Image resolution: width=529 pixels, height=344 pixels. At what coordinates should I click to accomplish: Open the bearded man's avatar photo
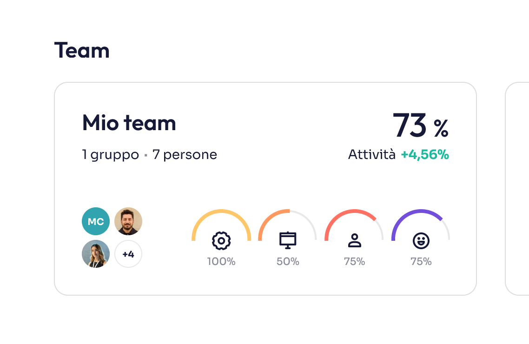pos(128,221)
